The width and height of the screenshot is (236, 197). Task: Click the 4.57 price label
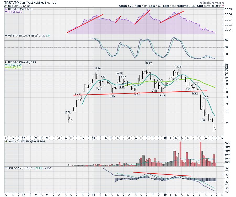pos(205,97)
